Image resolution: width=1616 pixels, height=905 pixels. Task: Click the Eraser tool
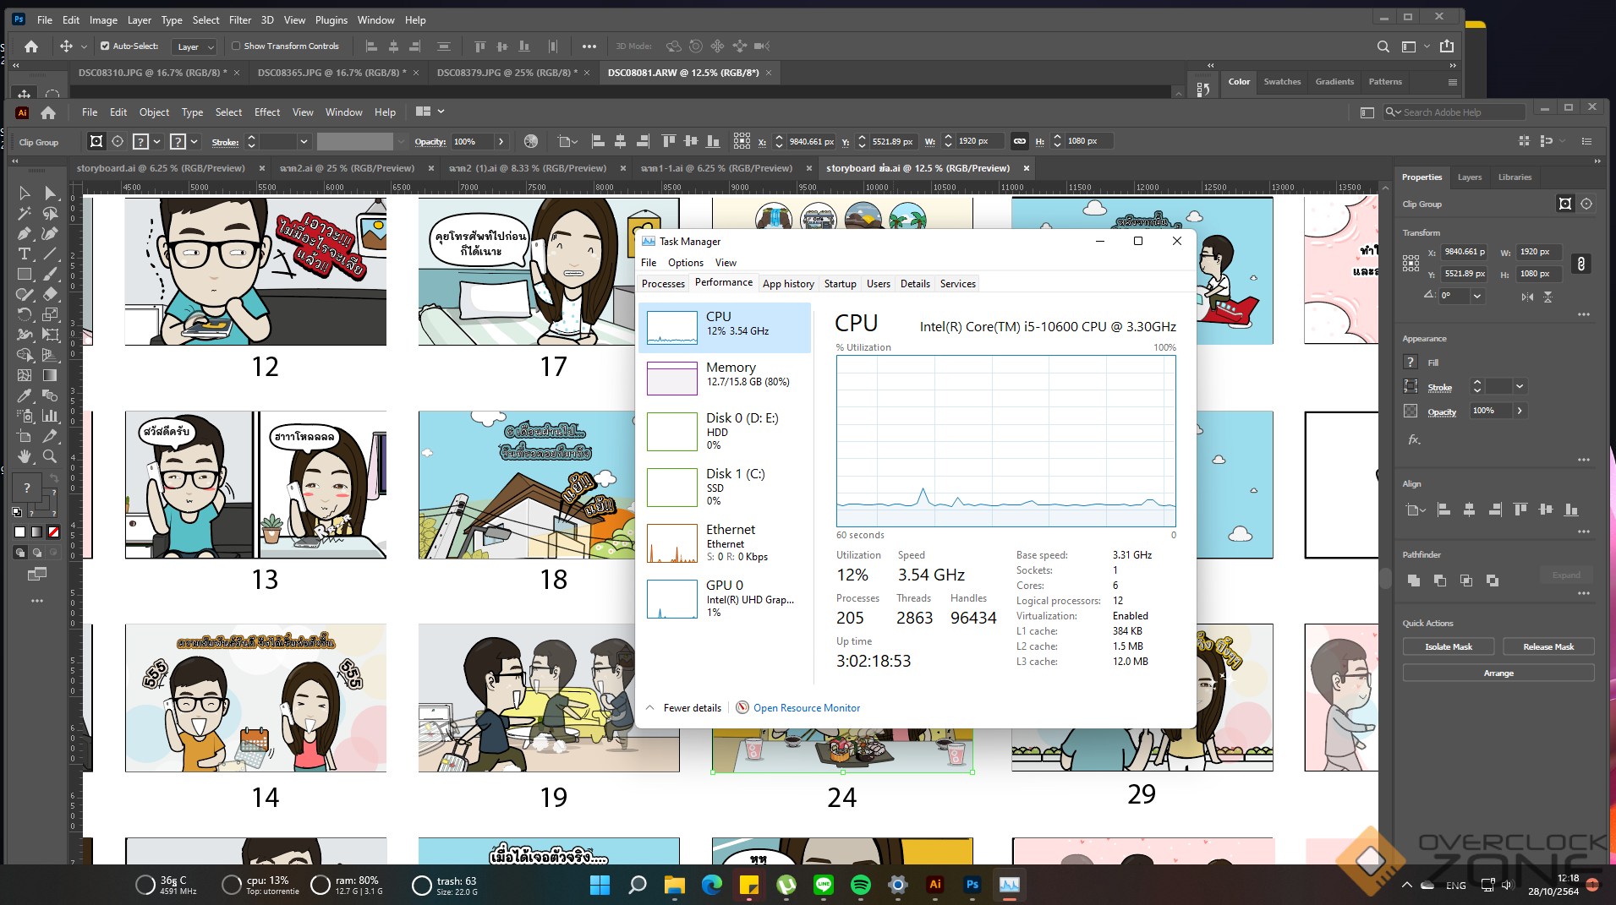pos(50,294)
